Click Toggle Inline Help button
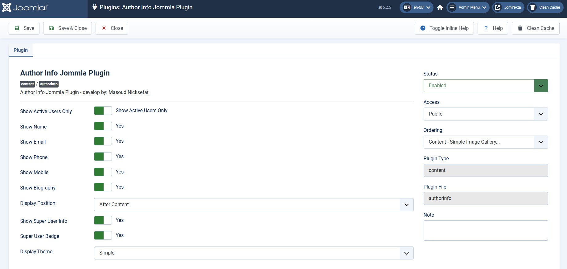Viewport: 567px width, 269px height. 444,28
